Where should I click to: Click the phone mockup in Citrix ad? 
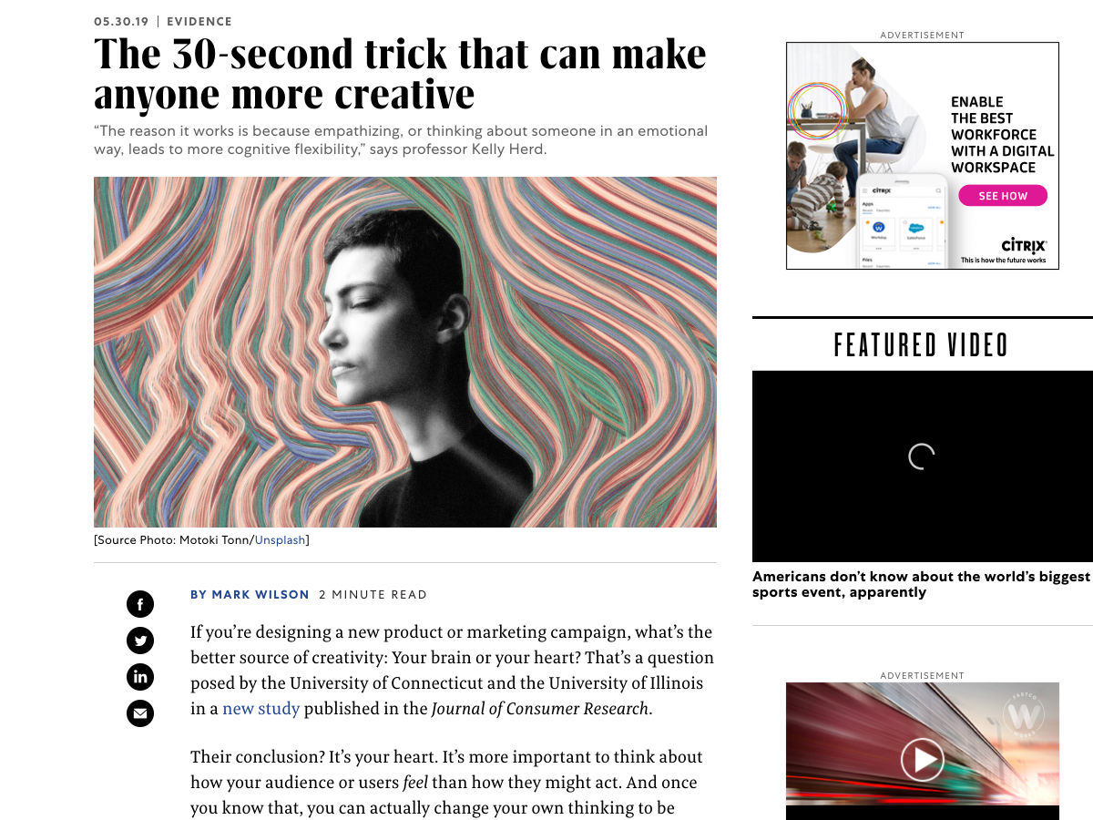coord(904,221)
